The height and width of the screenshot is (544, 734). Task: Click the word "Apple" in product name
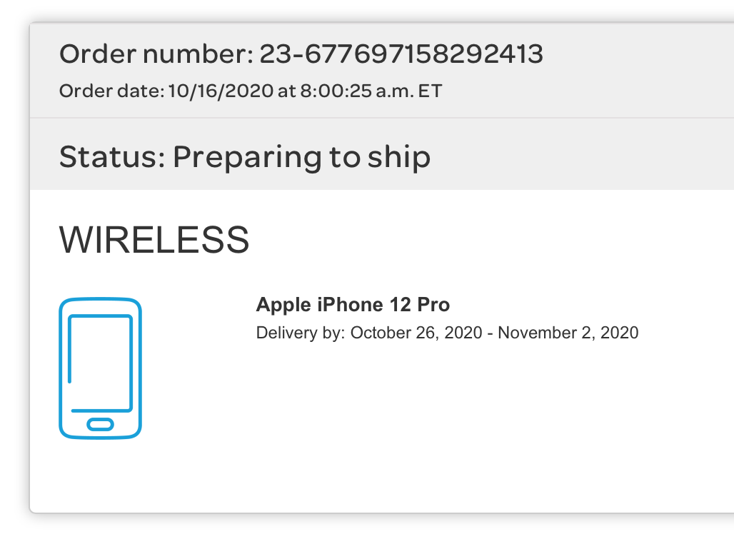tap(283, 306)
